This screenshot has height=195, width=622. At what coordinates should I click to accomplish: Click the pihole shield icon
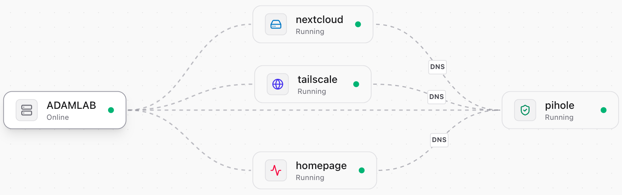(x=525, y=110)
